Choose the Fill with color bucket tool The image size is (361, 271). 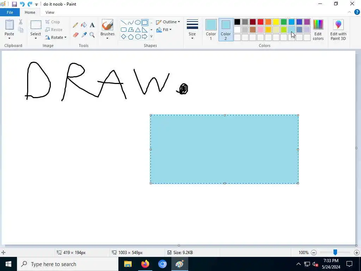(x=84, y=25)
